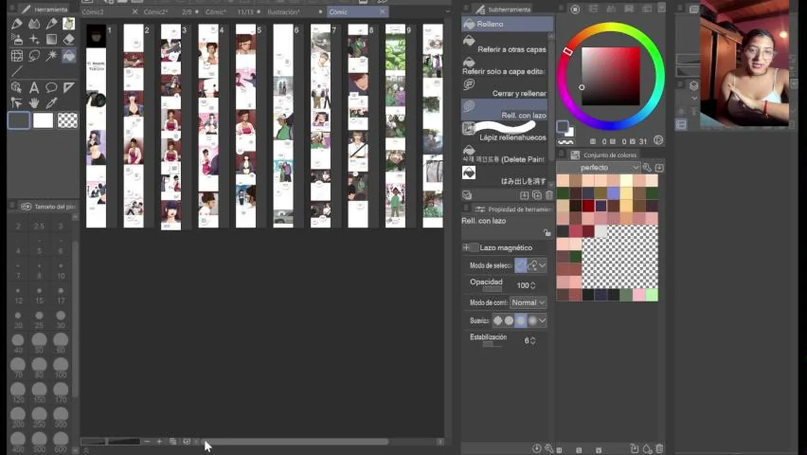Select the Decoration tool with leaf thumbnail
Screen dimensions: 807x455
(x=69, y=23)
